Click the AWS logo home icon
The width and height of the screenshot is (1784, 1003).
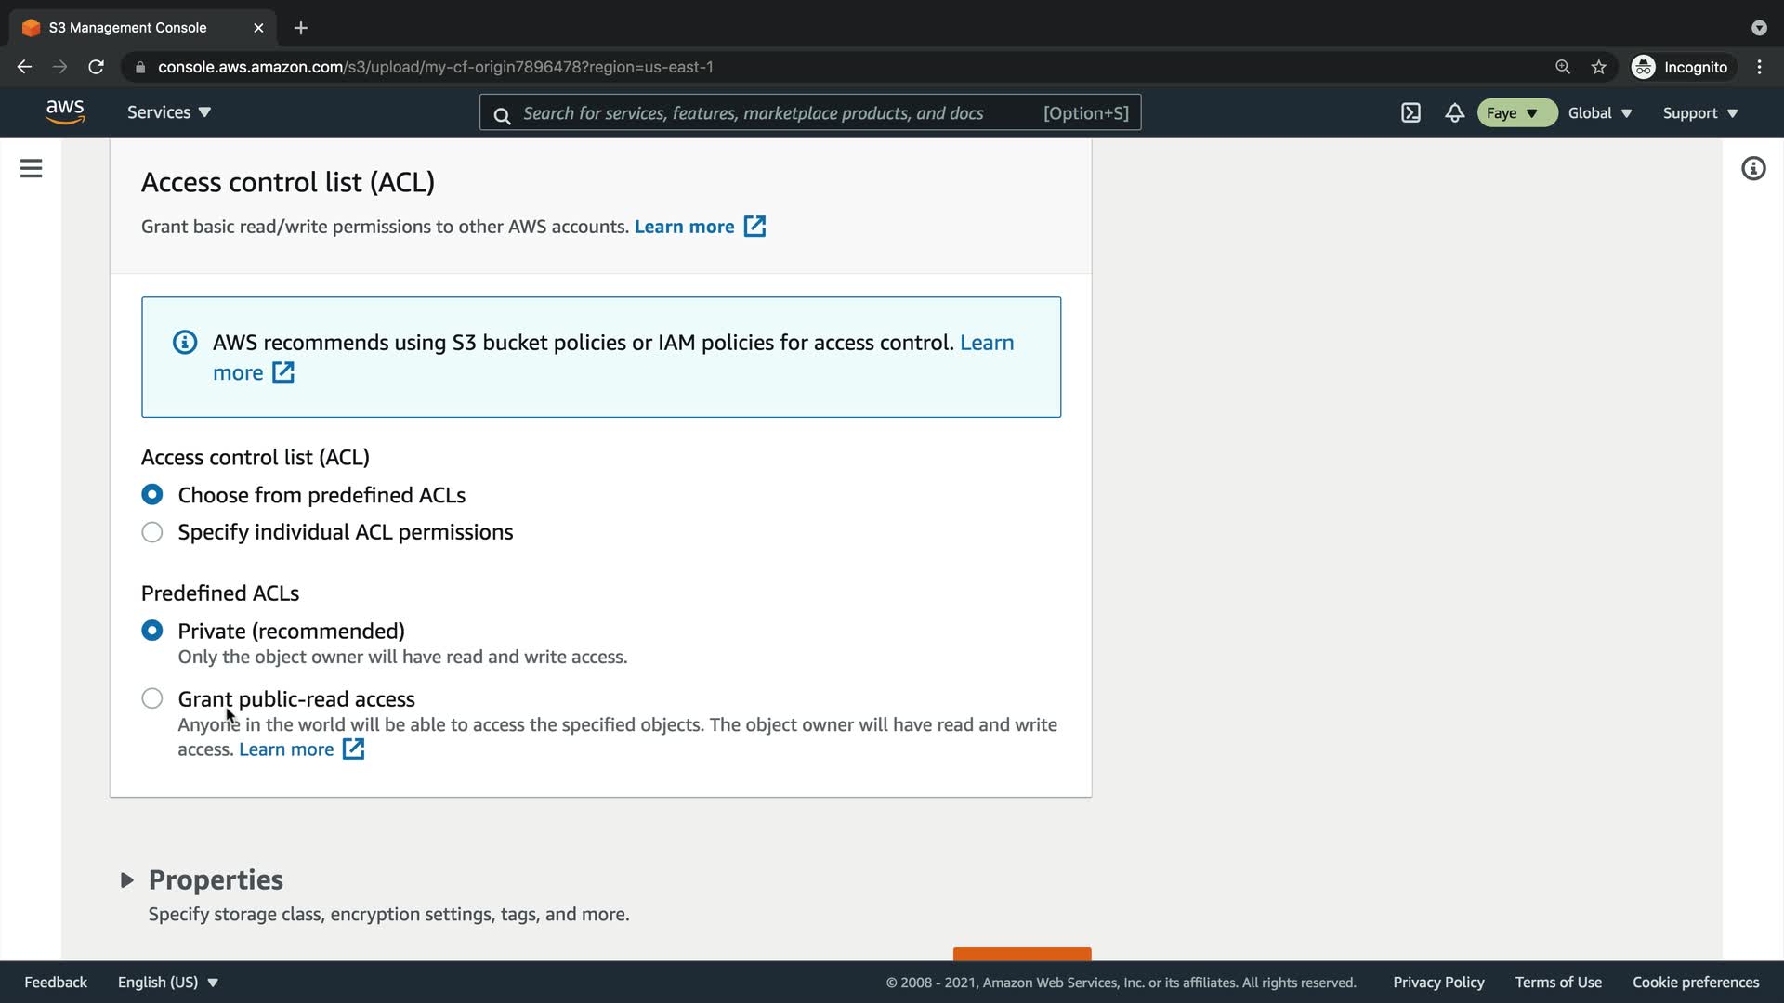[x=65, y=111]
